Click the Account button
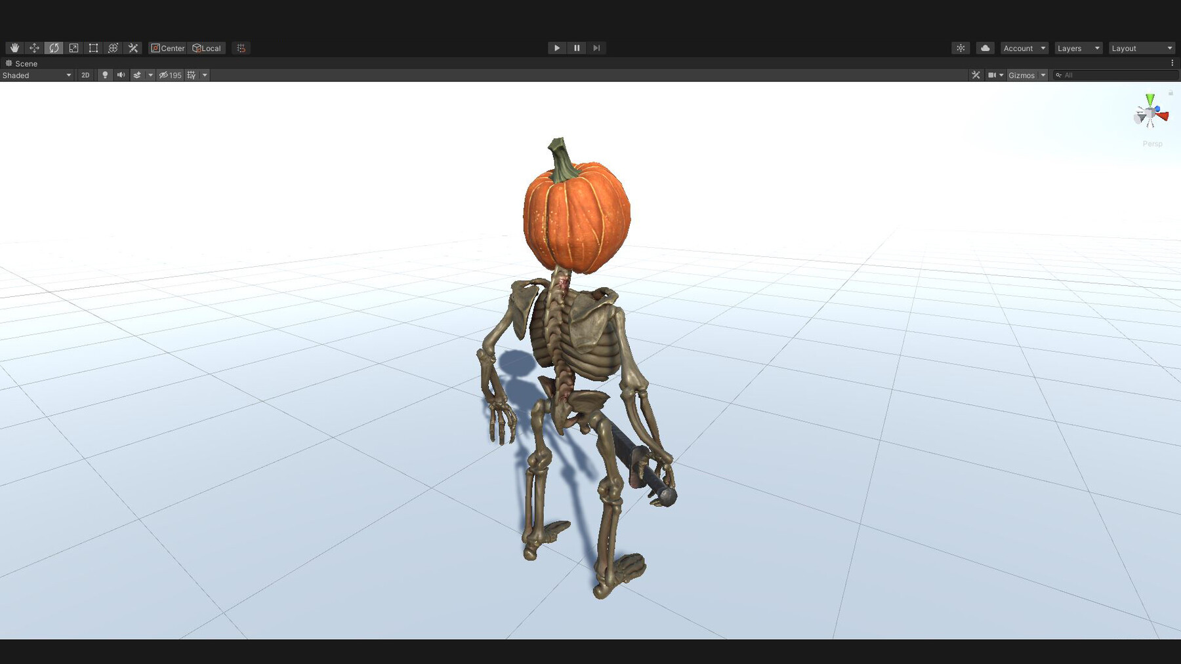Screen dimensions: 1181x664 1022,48
